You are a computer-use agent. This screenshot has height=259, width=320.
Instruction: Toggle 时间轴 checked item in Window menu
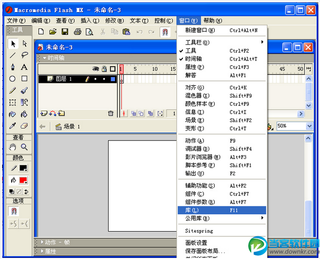pyautogui.click(x=221, y=59)
